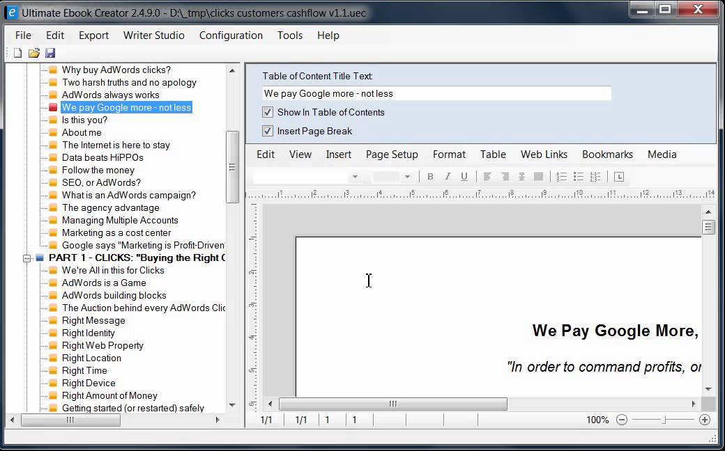Open the Page Setup menu
The height and width of the screenshot is (451, 725).
coord(392,155)
